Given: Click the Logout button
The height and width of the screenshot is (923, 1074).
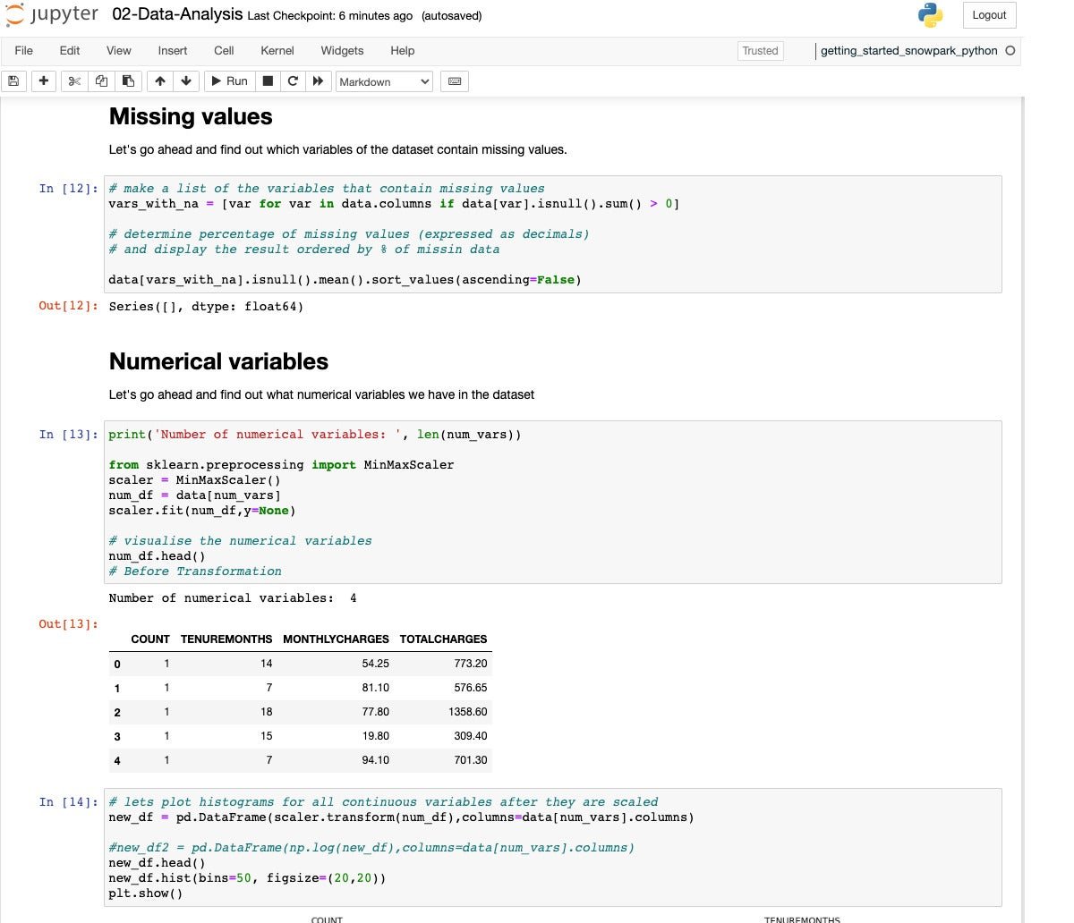Looking at the screenshot, I should (989, 15).
